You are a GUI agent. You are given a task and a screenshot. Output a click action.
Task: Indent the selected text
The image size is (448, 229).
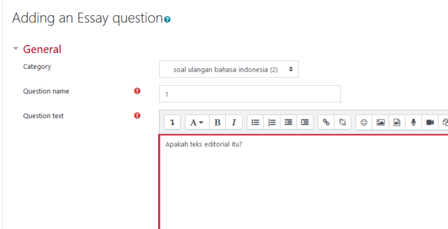(x=305, y=122)
